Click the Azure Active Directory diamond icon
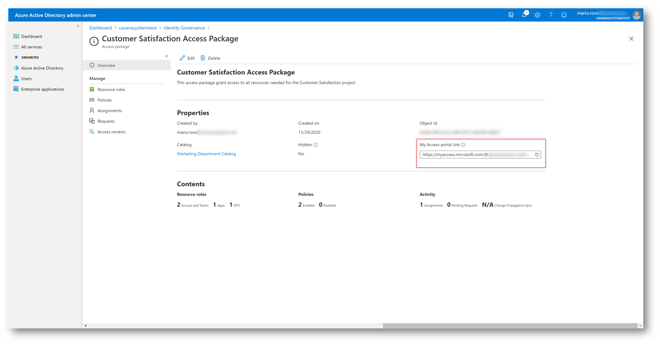The height and width of the screenshot is (345, 660). [16, 68]
